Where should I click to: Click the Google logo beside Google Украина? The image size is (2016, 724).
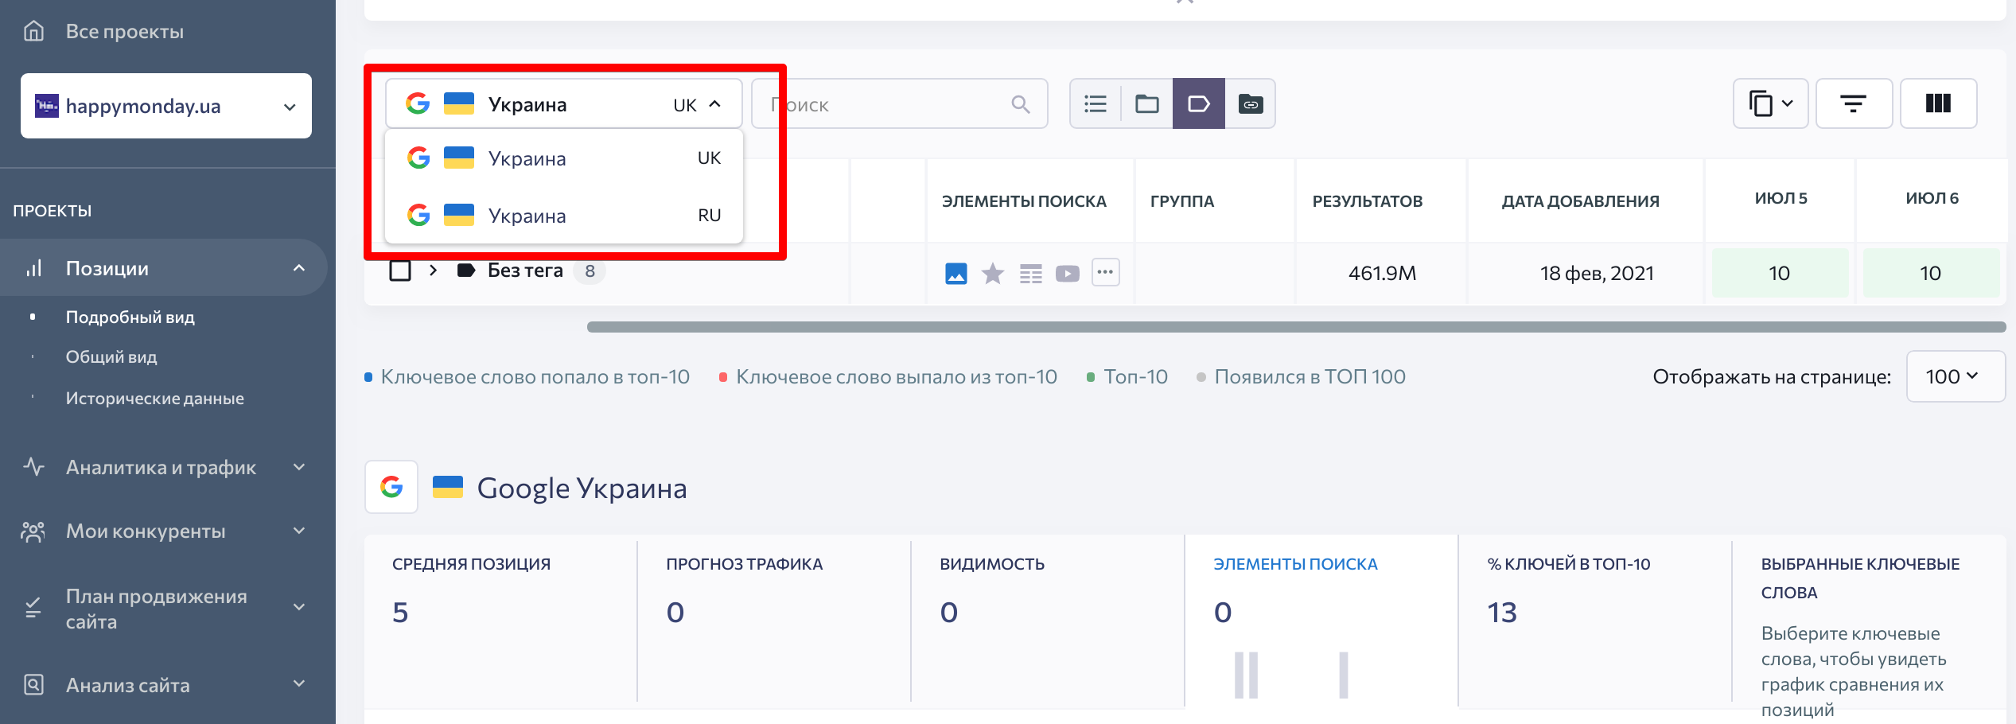(391, 487)
